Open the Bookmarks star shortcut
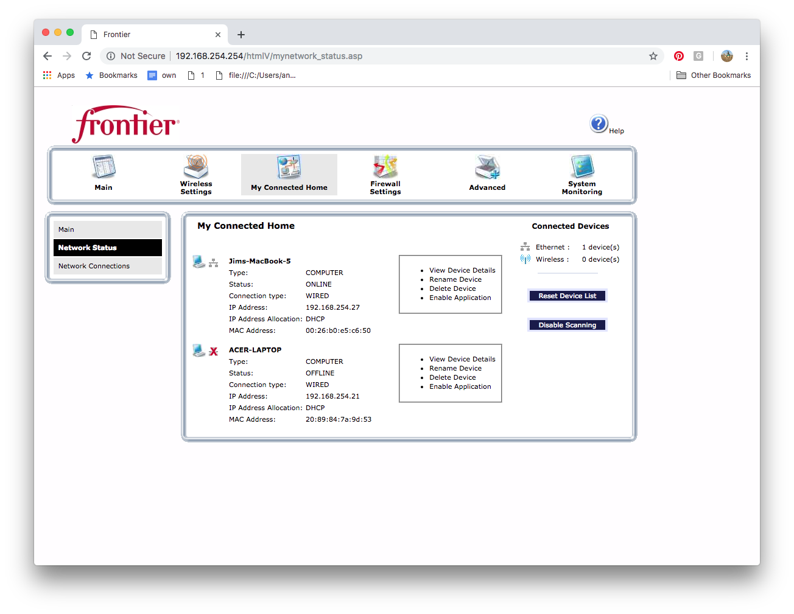794x614 pixels. click(x=111, y=75)
